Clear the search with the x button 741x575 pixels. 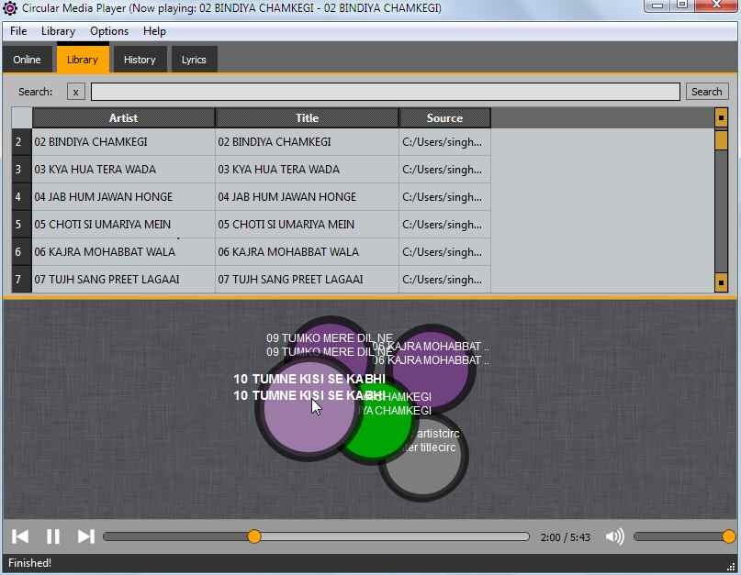pyautogui.click(x=75, y=92)
